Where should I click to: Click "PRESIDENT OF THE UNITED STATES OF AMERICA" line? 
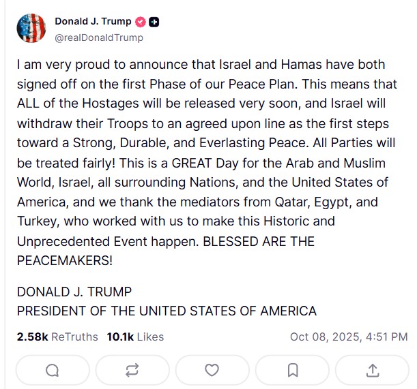tap(167, 311)
